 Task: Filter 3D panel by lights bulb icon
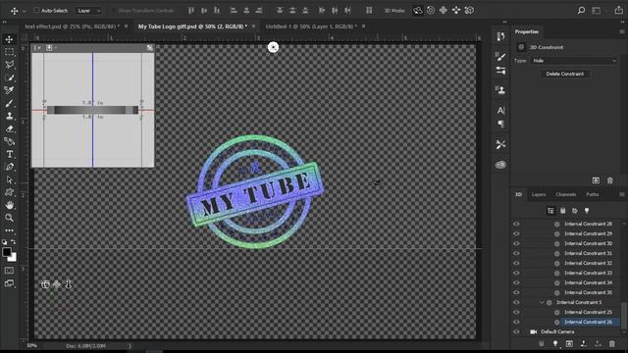587,211
